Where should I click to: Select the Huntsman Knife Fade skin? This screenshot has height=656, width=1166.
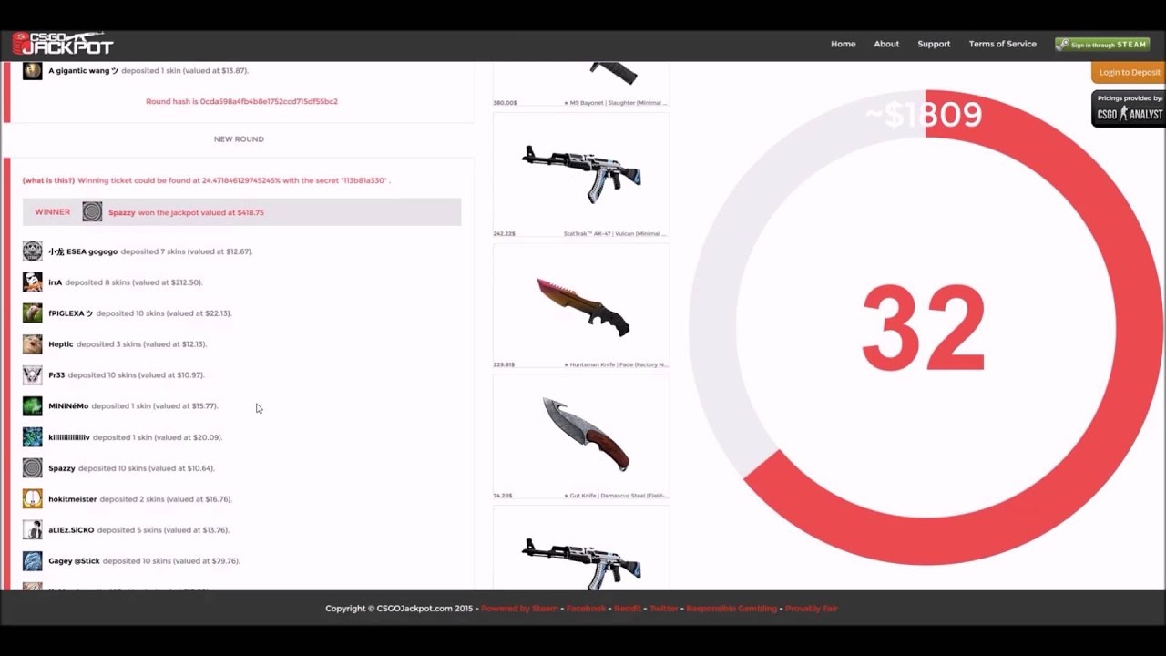coord(581,306)
